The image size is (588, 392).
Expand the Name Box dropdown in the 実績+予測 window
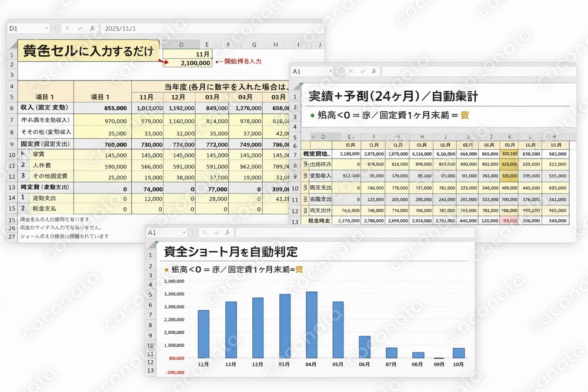(330, 71)
